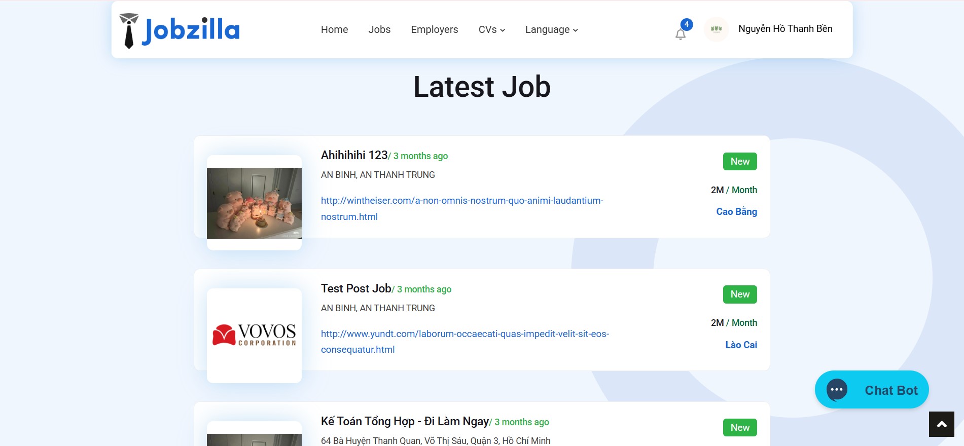Click the scroll-to-top arrow button
Screen dimensions: 964x446
pyautogui.click(x=941, y=424)
